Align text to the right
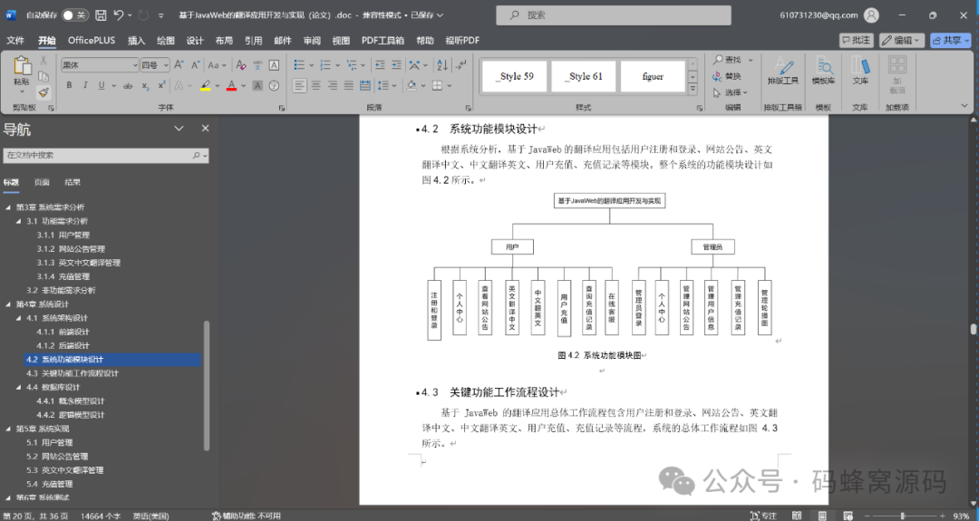This screenshot has height=521, width=979. coord(332,85)
